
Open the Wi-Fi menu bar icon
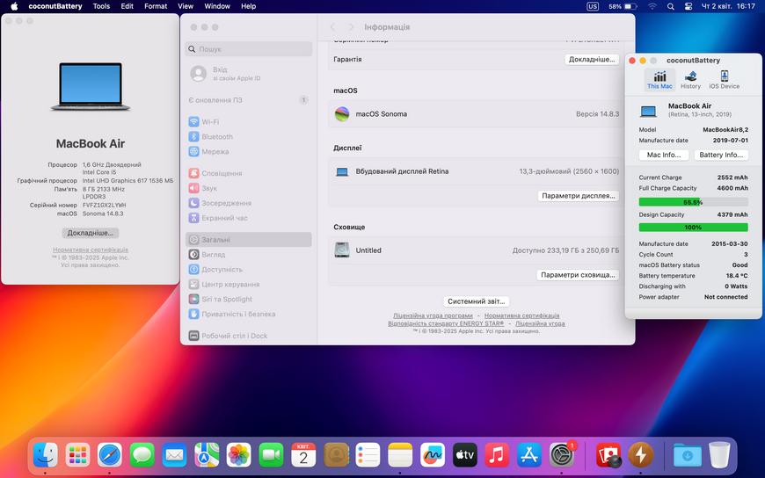click(652, 6)
